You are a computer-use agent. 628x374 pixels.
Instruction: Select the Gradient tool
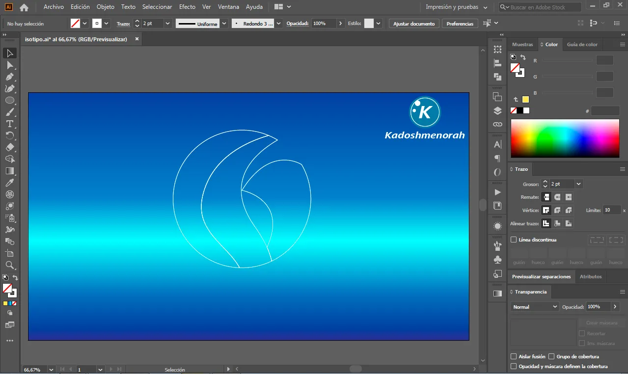point(9,171)
